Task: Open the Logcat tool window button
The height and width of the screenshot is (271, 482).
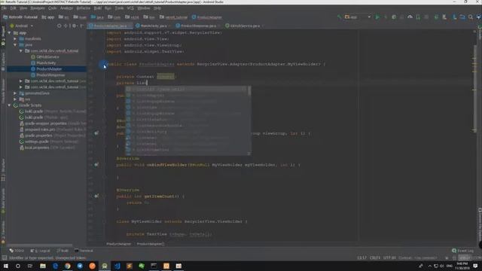Action: pos(40,251)
